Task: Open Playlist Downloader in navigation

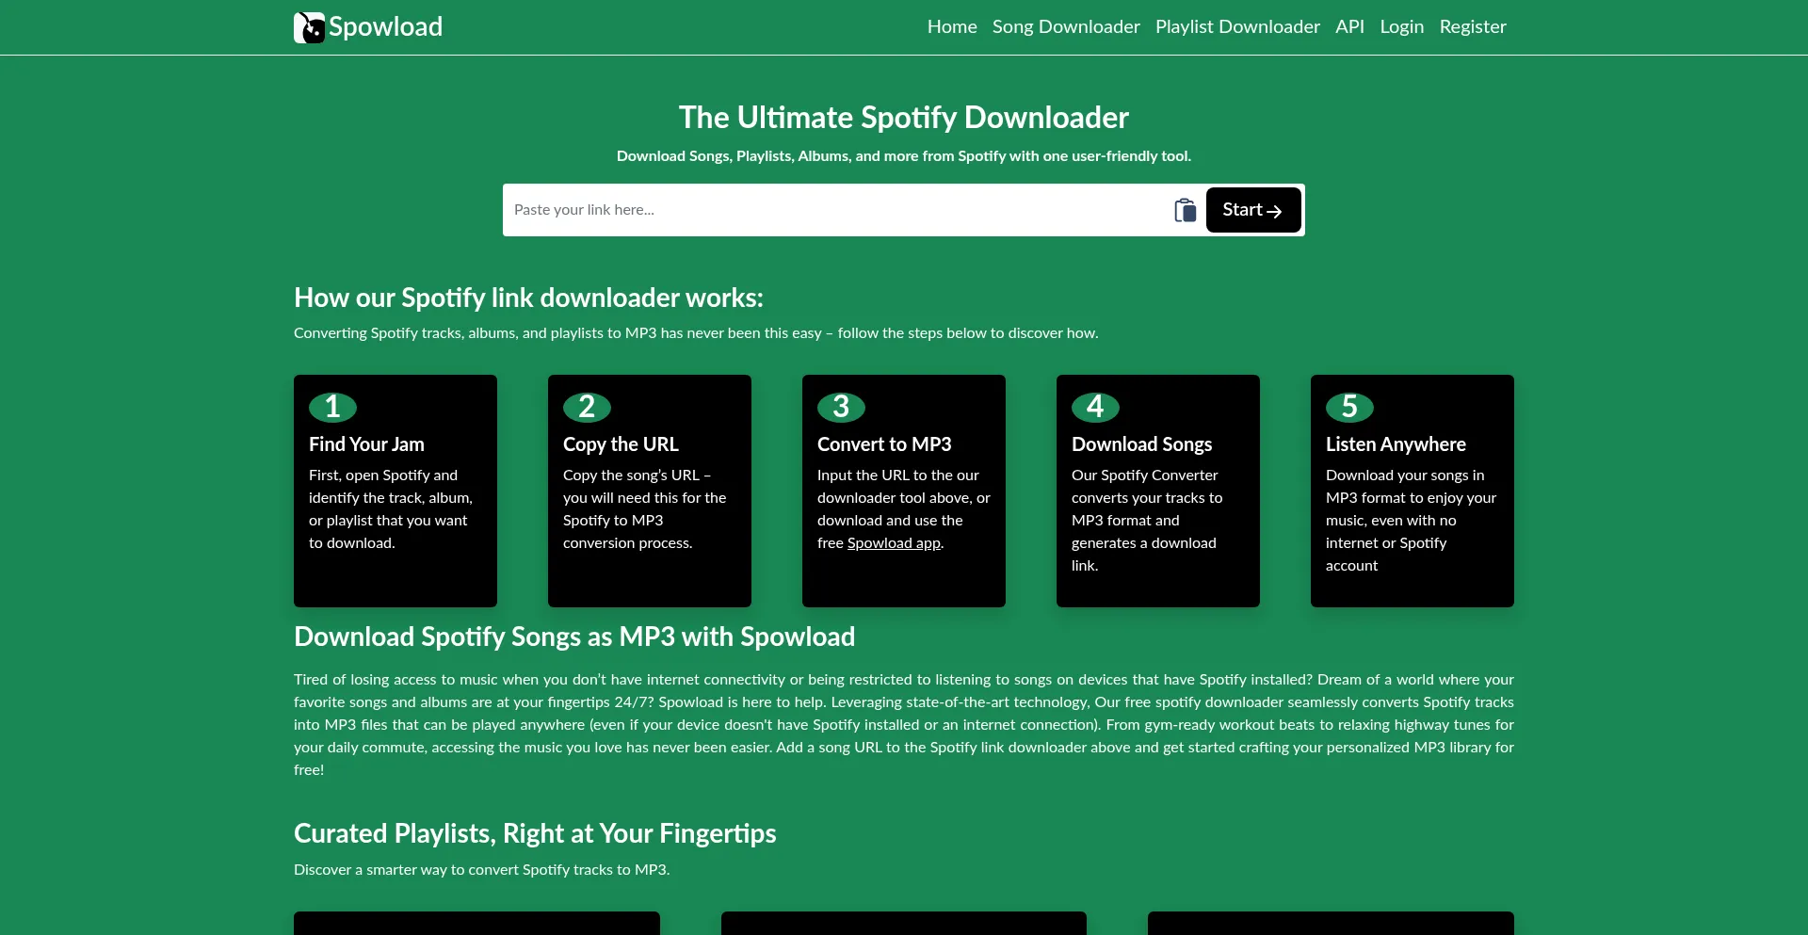Action: click(x=1237, y=27)
